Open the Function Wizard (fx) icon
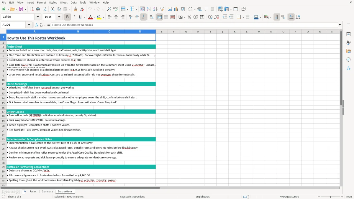Viewport: 354px width, 199px height. coord(37,25)
